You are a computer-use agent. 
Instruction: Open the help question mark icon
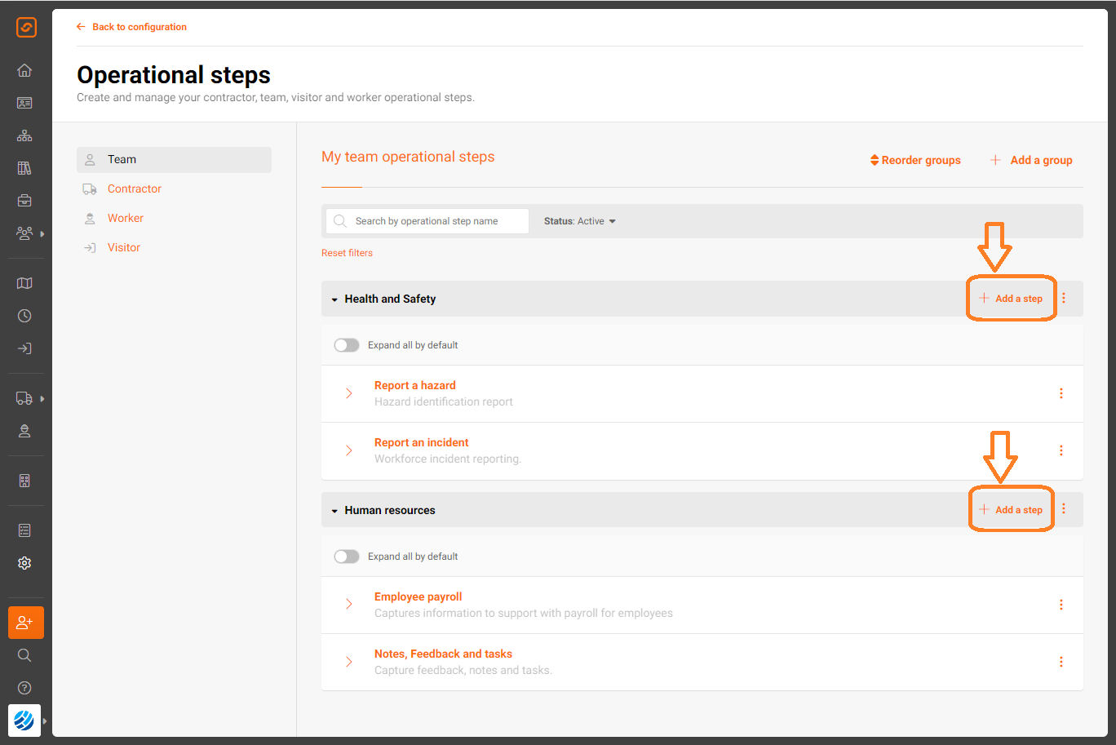click(24, 688)
